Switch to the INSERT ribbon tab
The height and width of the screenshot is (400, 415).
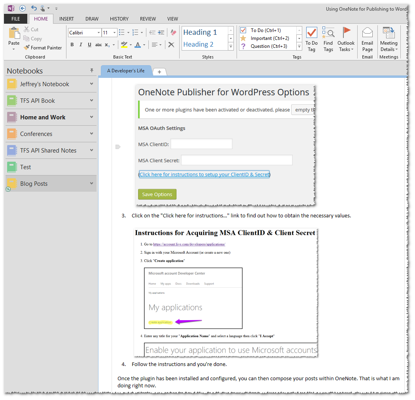(x=66, y=19)
